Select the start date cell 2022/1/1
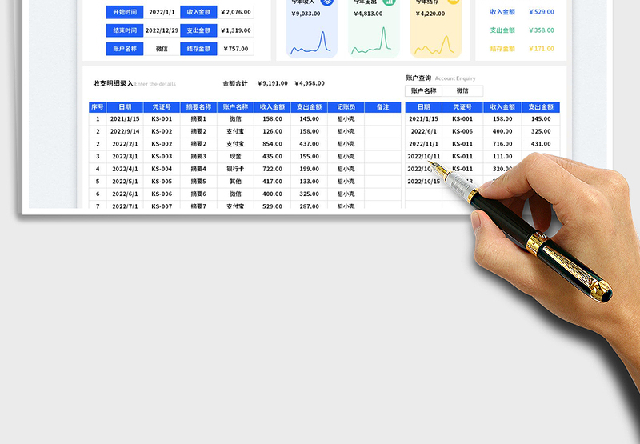640x444 pixels. pos(161,12)
